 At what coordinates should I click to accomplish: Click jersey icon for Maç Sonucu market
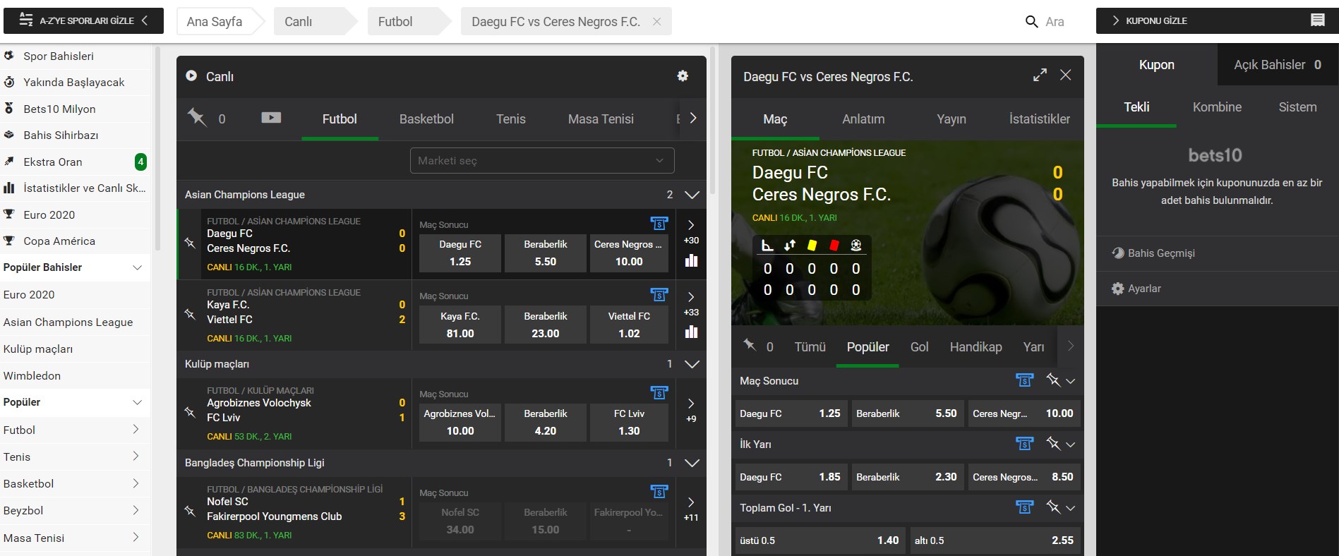pos(1025,381)
